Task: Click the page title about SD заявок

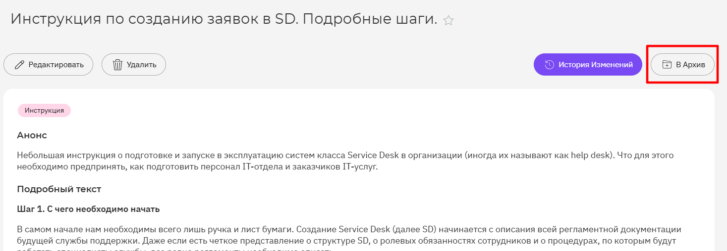Action: point(224,19)
